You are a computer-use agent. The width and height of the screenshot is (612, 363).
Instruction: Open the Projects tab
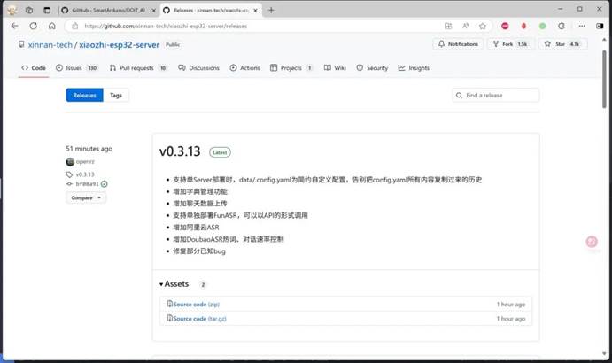pos(291,68)
